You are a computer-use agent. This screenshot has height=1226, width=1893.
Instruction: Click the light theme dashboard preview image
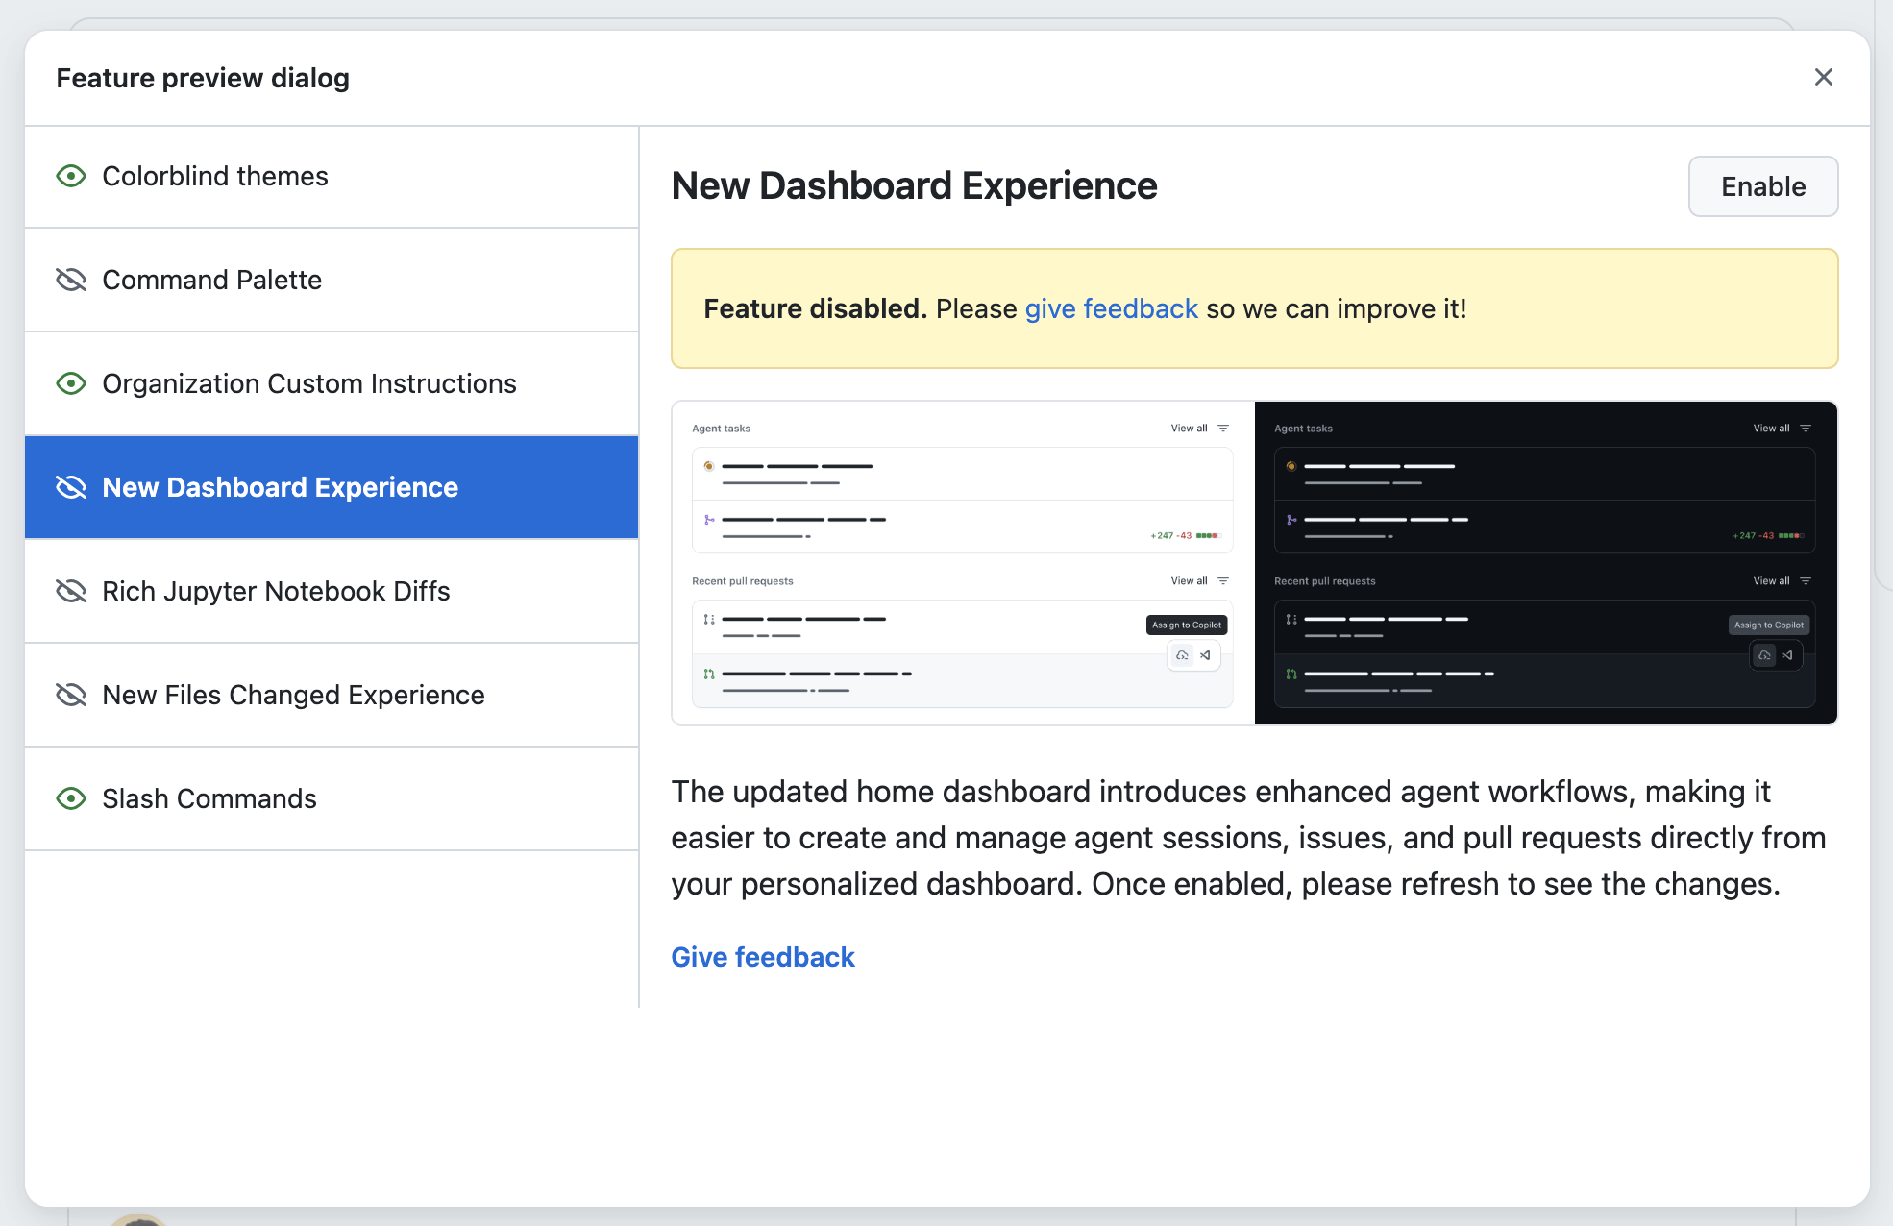[963, 563]
